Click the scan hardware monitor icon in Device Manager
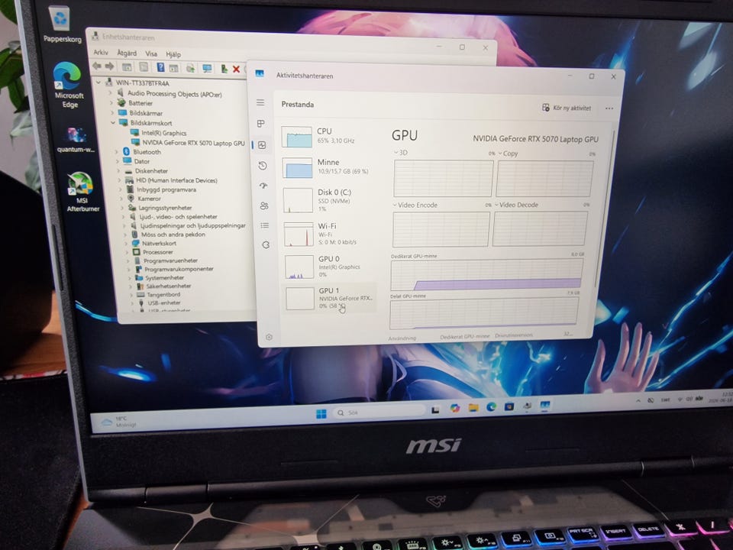This screenshot has height=550, width=733. 207,69
